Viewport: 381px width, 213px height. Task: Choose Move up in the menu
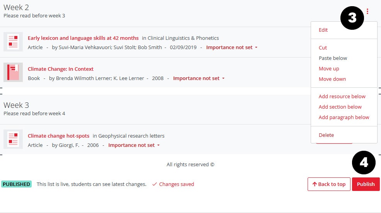coord(329,69)
